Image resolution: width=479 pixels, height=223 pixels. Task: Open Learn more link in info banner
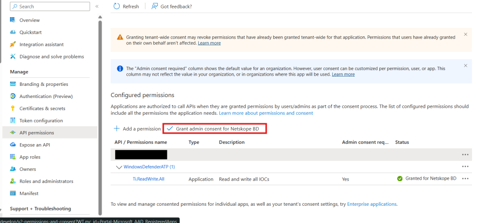pyautogui.click(x=343, y=74)
